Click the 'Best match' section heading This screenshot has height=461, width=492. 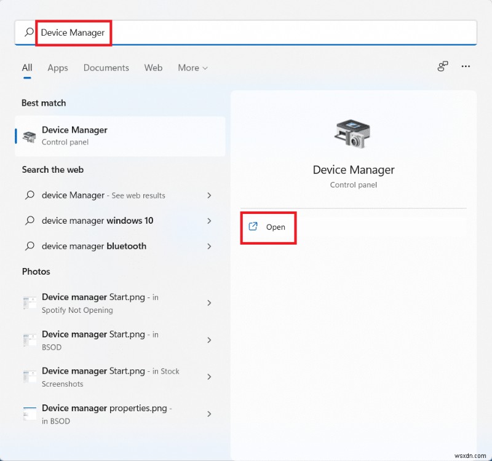[44, 103]
